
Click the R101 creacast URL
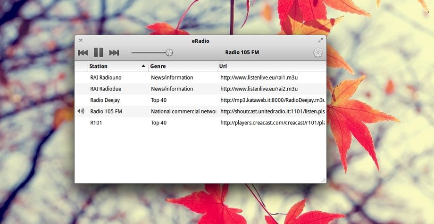tap(272, 123)
